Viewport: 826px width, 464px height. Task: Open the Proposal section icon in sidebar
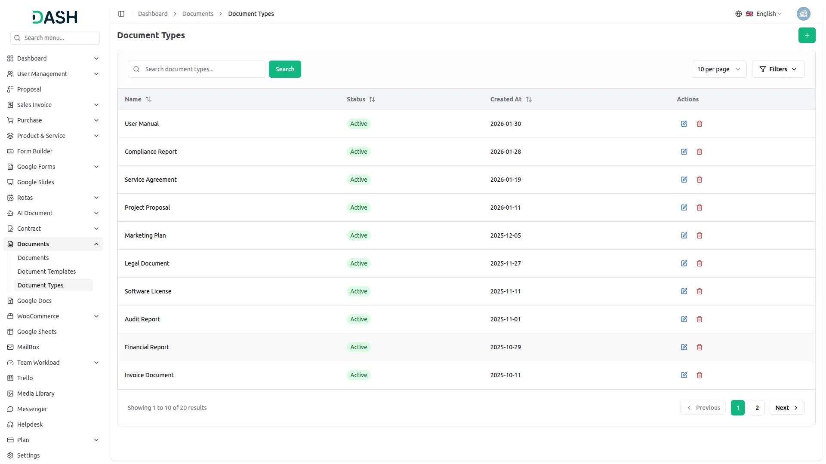coord(10,89)
